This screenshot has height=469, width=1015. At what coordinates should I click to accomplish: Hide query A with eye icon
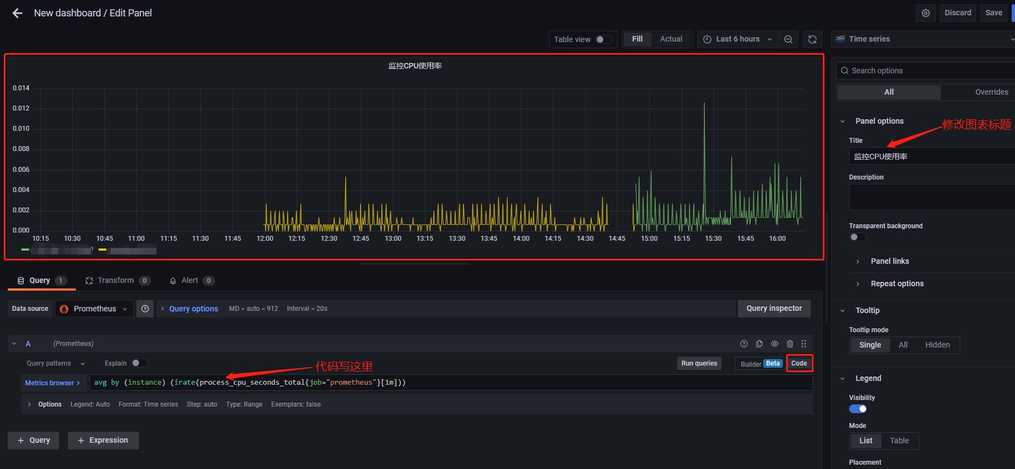pos(775,344)
